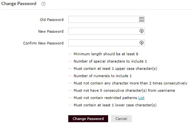The width and height of the screenshot is (192, 126).
Task: Click the Cancel button
Action: tap(121, 119)
